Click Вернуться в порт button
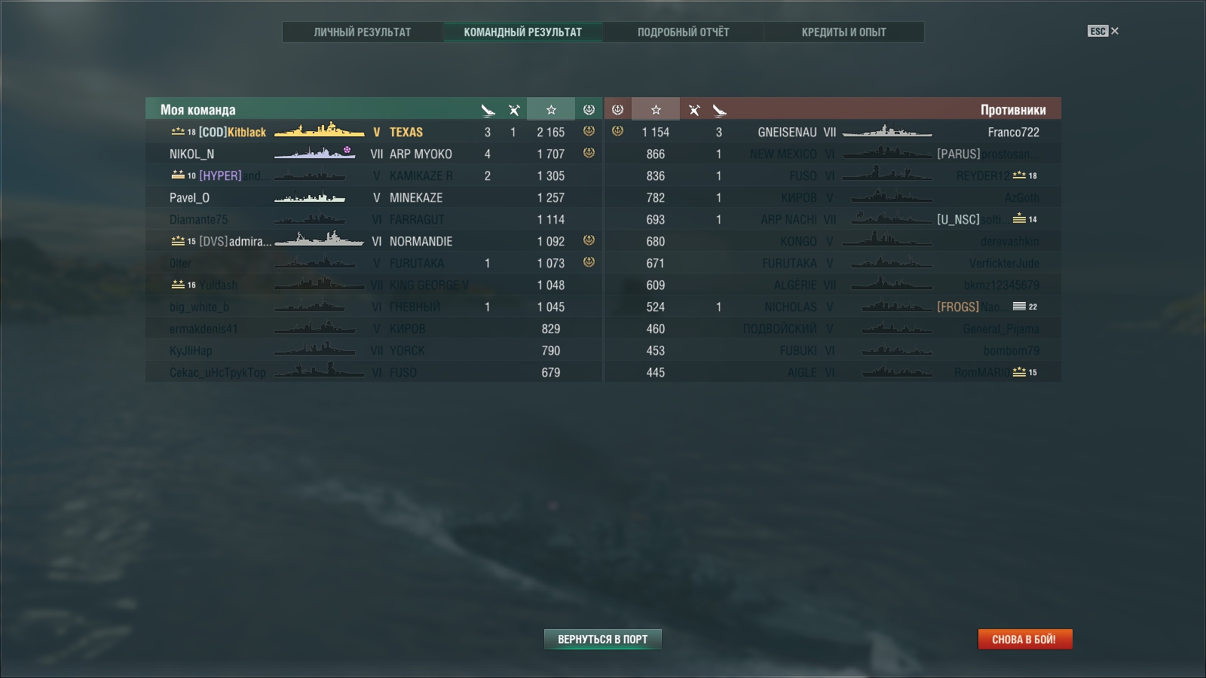 [x=603, y=639]
